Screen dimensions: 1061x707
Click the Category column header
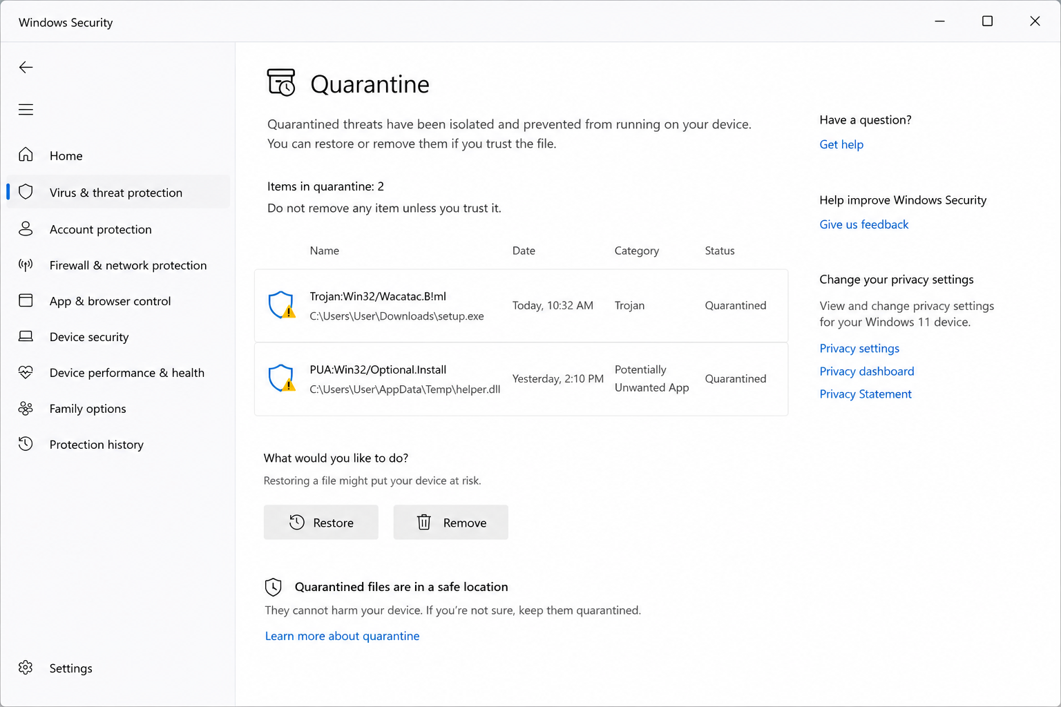click(637, 251)
